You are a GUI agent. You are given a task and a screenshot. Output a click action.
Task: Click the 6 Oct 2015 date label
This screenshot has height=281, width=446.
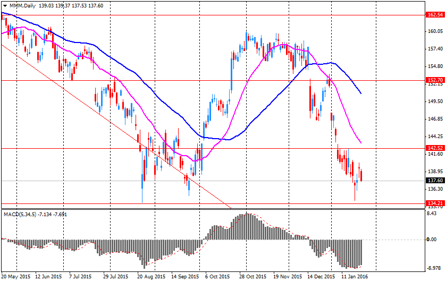click(x=217, y=276)
